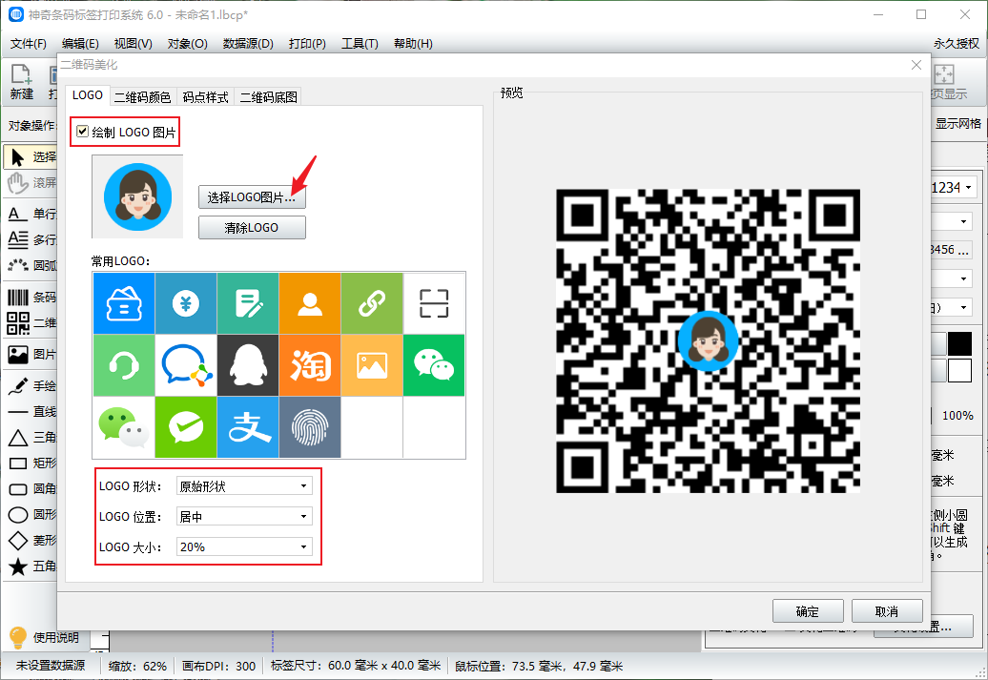This screenshot has width=988, height=680.
Task: Select the 二维 QR code tool
Action: pos(31,322)
